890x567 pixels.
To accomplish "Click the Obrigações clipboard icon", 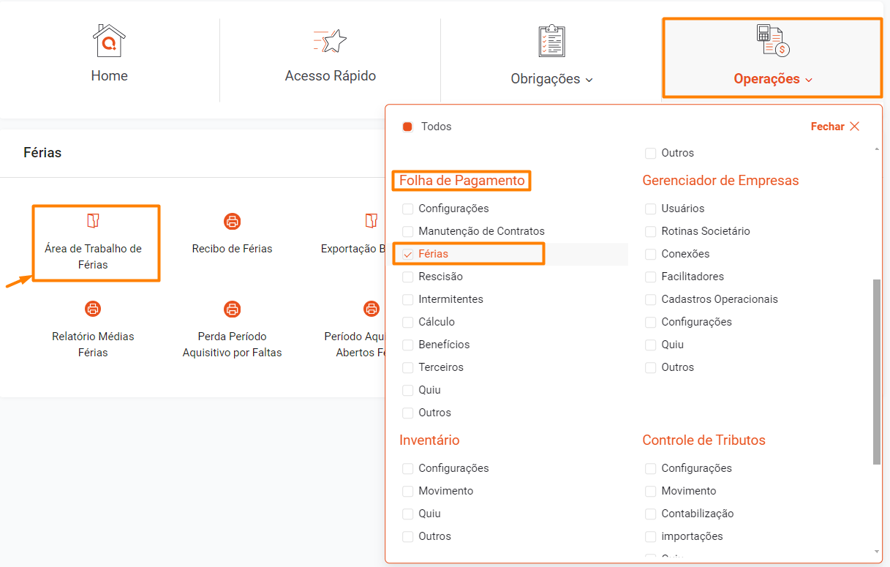I will click(551, 41).
